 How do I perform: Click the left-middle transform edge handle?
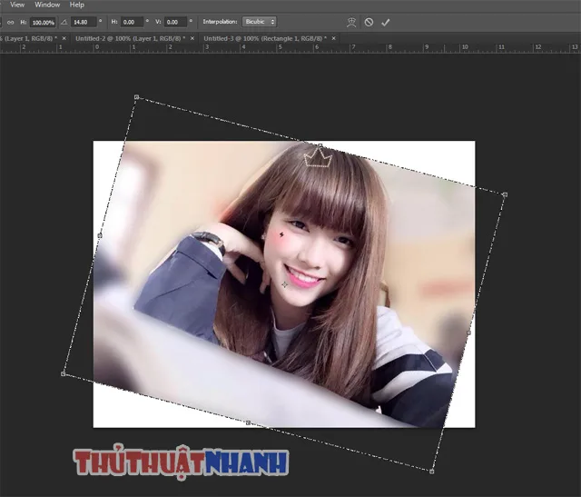click(100, 235)
